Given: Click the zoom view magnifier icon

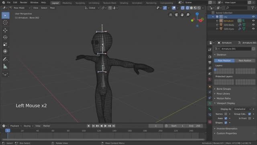Looking at the screenshot, I should coord(188,15).
